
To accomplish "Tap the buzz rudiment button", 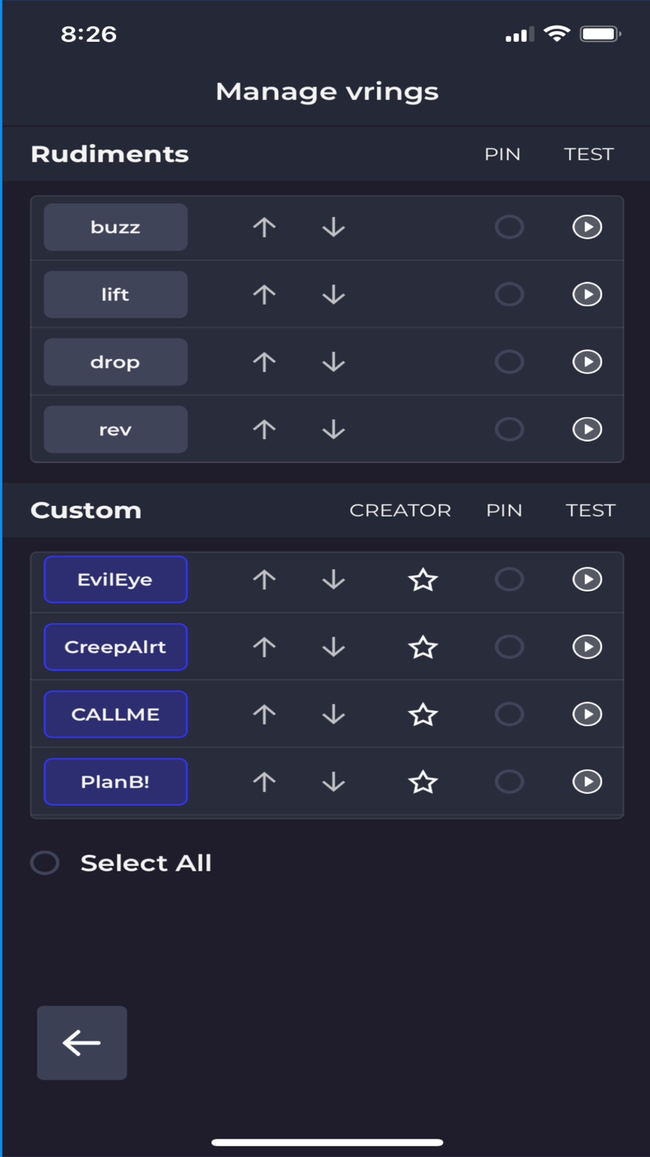I will pos(116,227).
